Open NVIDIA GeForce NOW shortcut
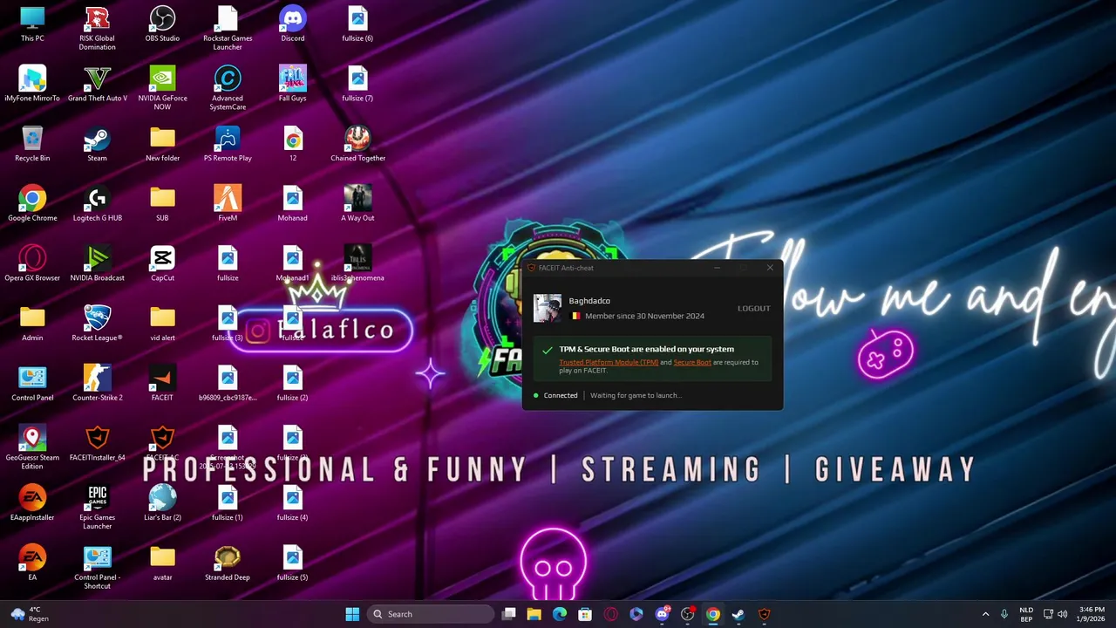1116x628 pixels. pos(162,87)
